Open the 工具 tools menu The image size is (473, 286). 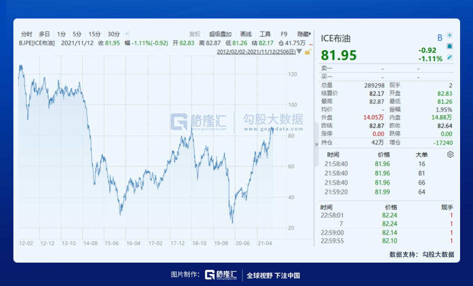[x=265, y=34]
